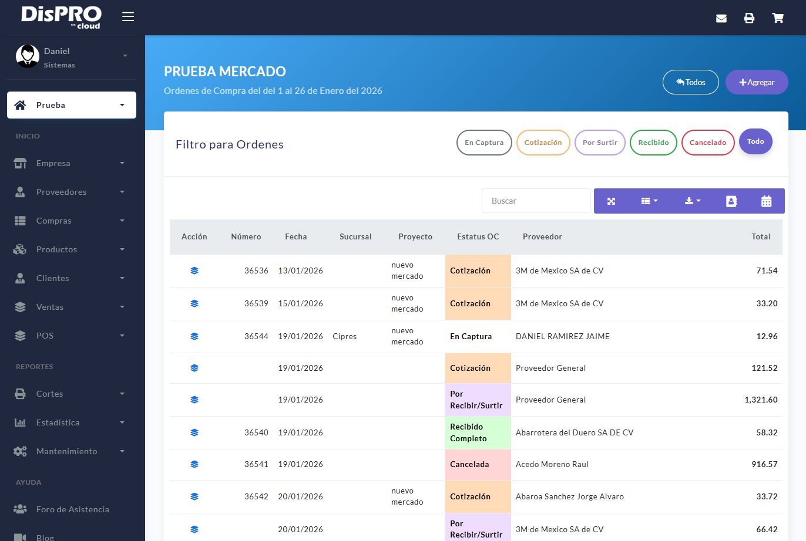The image size is (806, 541).
Task: Click the printer icon in header
Action: click(749, 18)
